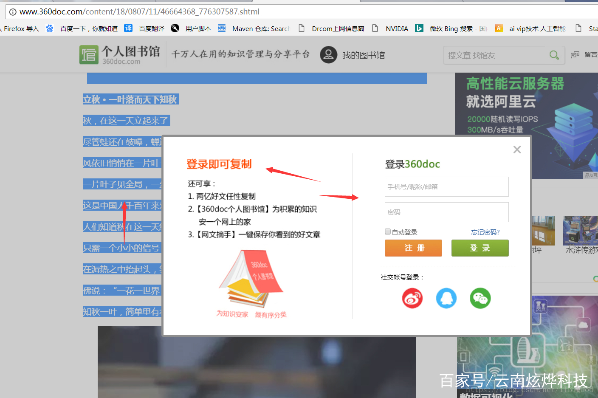
Task: Click the green 登 录 button
Action: [480, 248]
